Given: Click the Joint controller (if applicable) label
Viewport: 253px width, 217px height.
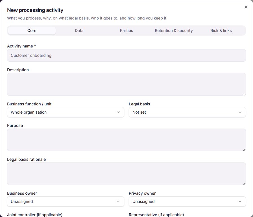Looking at the screenshot, I should pyautogui.click(x=35, y=215).
